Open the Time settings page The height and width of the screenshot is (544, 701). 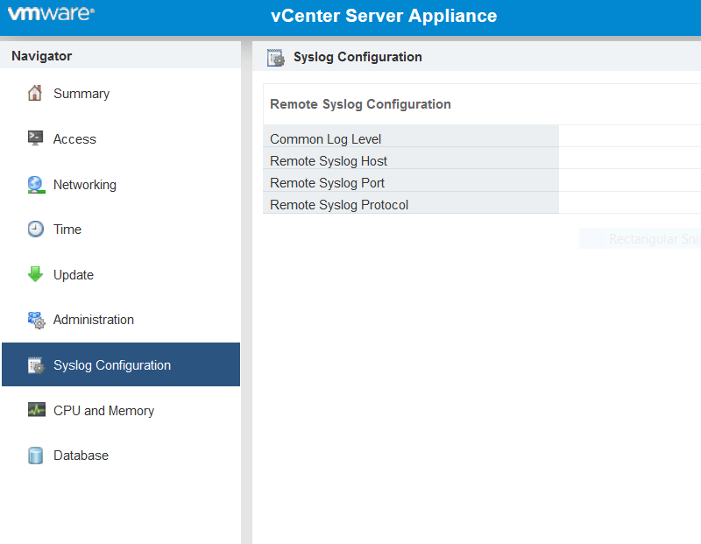pyautogui.click(x=67, y=229)
